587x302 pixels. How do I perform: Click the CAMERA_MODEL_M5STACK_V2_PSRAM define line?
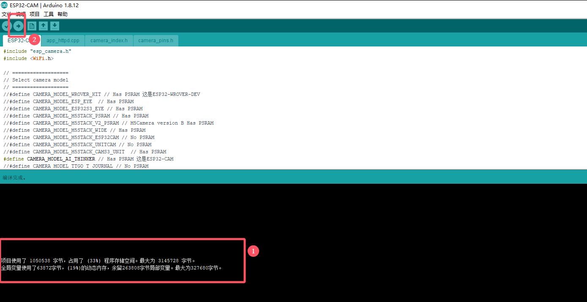click(x=109, y=123)
